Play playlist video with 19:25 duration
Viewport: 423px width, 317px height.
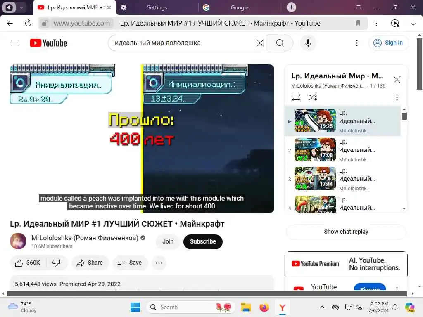(x=342, y=121)
